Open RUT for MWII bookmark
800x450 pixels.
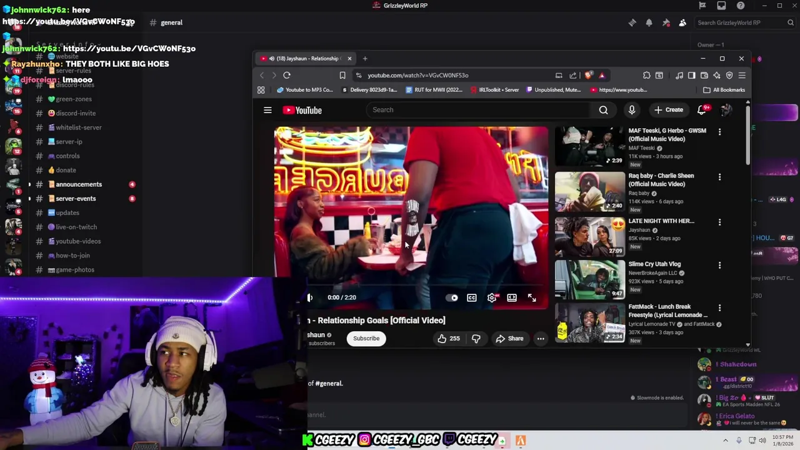point(434,89)
